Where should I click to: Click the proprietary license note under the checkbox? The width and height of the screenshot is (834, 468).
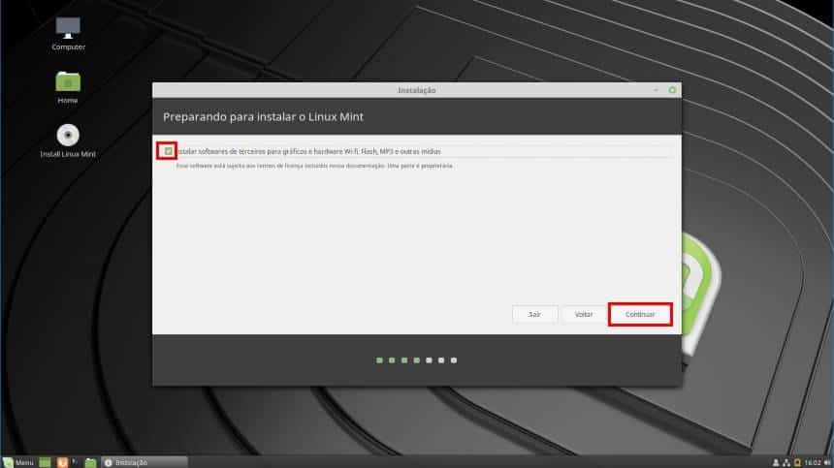pyautogui.click(x=314, y=166)
